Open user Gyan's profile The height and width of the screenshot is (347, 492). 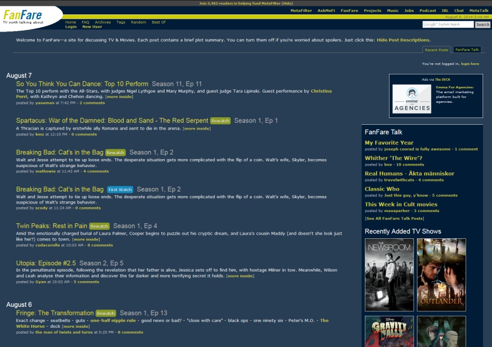pyautogui.click(x=40, y=282)
